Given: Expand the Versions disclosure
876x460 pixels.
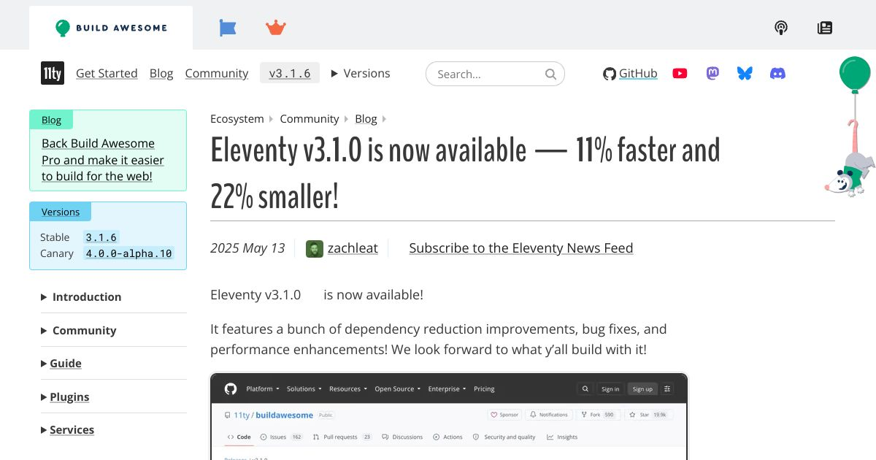Looking at the screenshot, I should pyautogui.click(x=361, y=73).
